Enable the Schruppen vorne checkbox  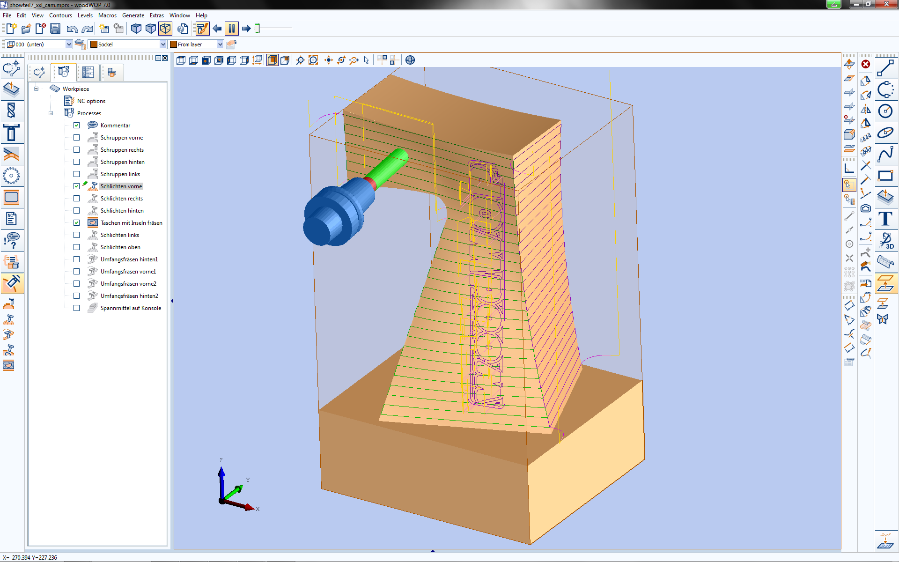coord(76,137)
